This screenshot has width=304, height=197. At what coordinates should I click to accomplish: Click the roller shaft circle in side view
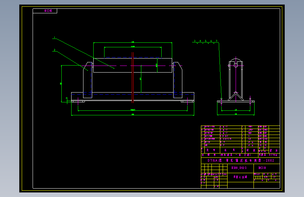click(x=236, y=65)
